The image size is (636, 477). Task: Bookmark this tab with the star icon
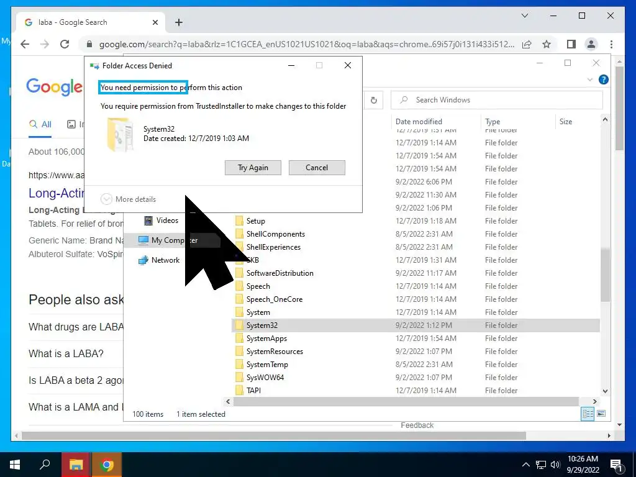(x=547, y=44)
